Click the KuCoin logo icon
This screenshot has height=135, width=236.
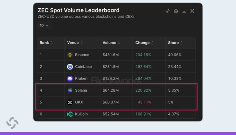(x=70, y=114)
